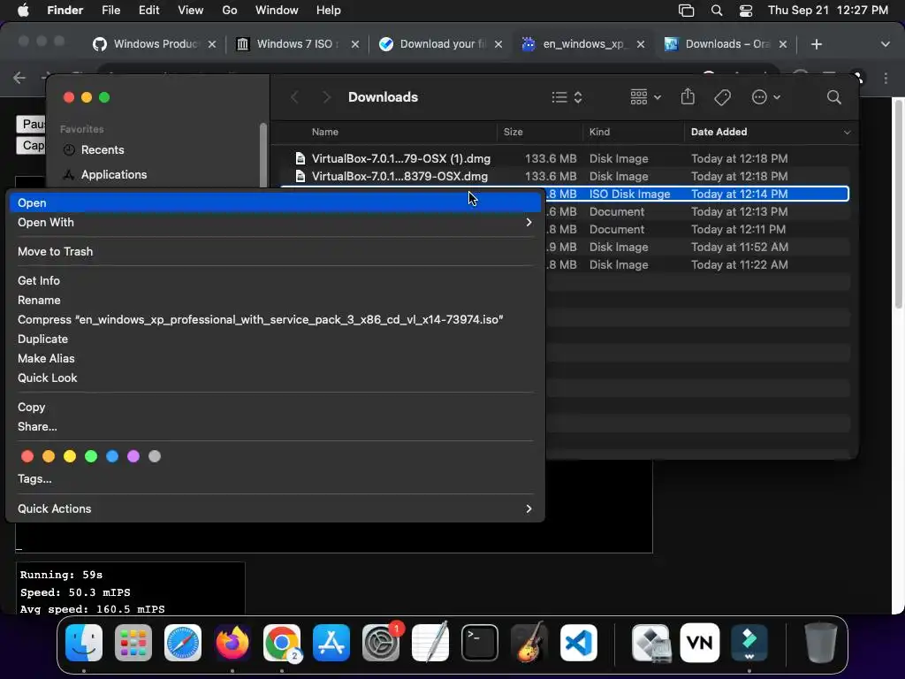
Task: Open the Finder group-by dropdown
Action: [645, 97]
